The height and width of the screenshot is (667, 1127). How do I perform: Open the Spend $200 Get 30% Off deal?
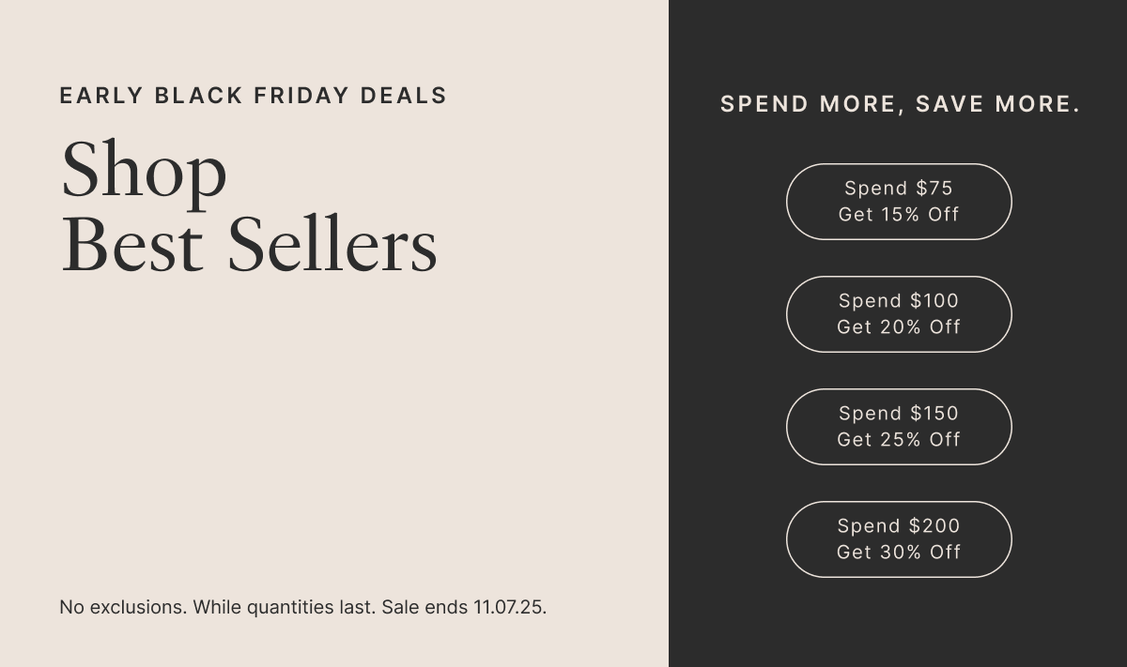tap(899, 539)
